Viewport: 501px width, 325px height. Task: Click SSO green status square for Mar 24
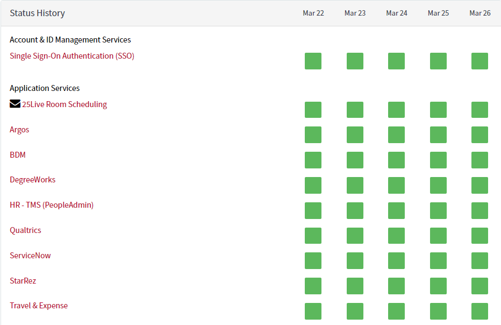pyautogui.click(x=397, y=61)
